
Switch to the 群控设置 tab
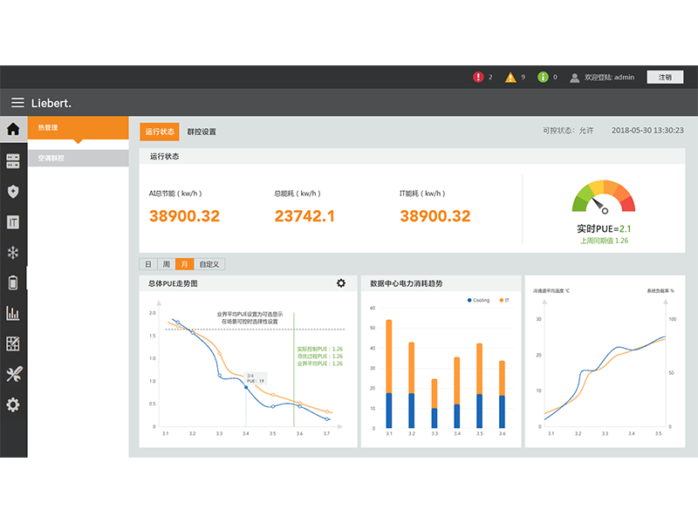click(202, 132)
